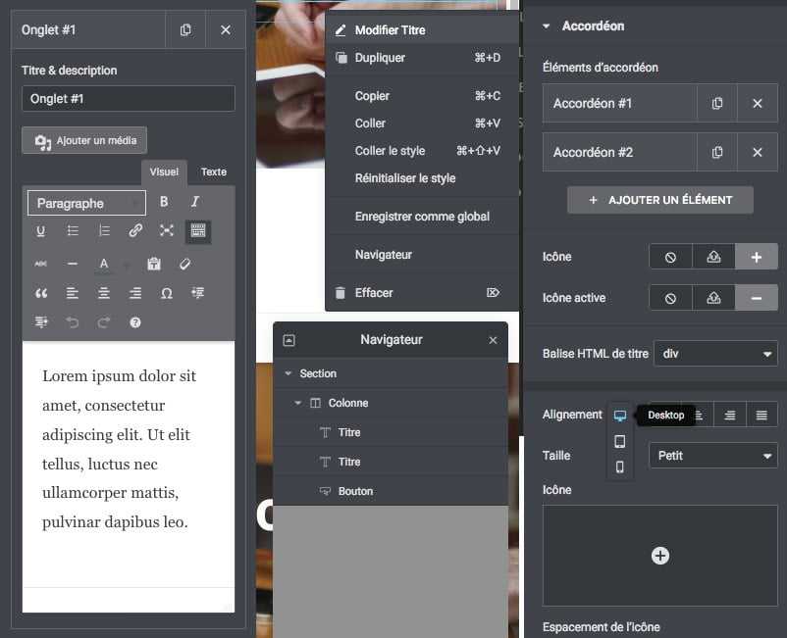The height and width of the screenshot is (638, 787).
Task: Insert a bulleted list
Action: point(73,230)
